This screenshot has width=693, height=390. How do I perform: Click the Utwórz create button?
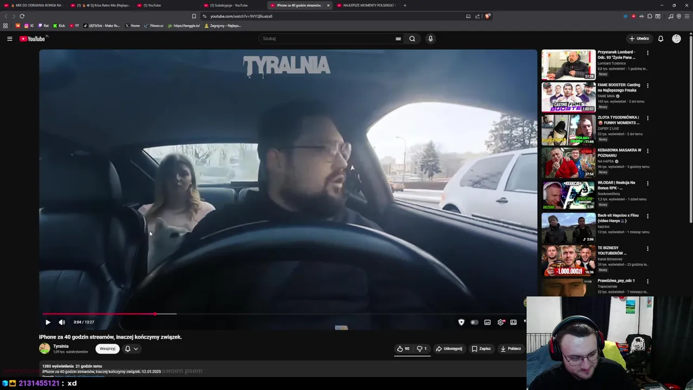coord(639,38)
